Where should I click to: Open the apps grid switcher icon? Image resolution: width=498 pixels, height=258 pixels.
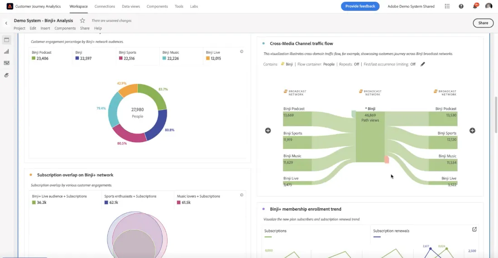(447, 6)
